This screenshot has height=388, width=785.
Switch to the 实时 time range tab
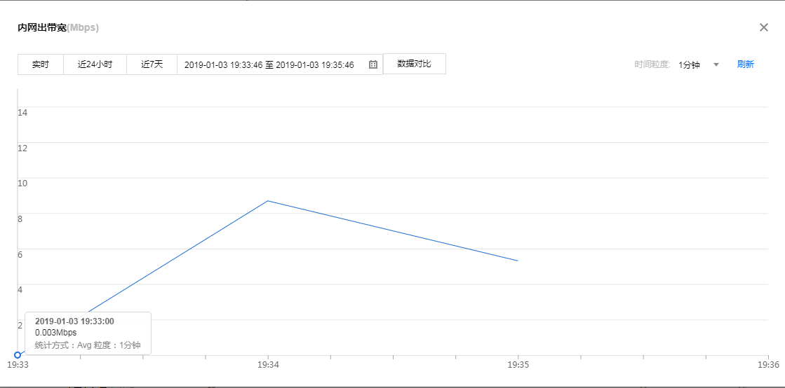pyautogui.click(x=41, y=64)
